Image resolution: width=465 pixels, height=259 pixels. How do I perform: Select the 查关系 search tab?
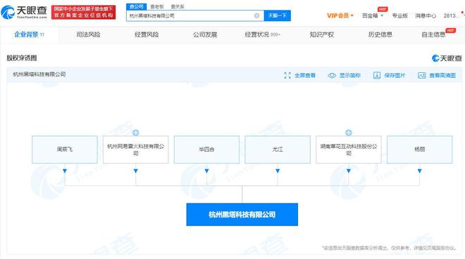178,6
